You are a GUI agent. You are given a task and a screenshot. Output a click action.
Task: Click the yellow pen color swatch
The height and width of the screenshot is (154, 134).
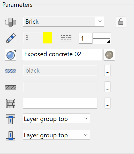[x=47, y=38]
